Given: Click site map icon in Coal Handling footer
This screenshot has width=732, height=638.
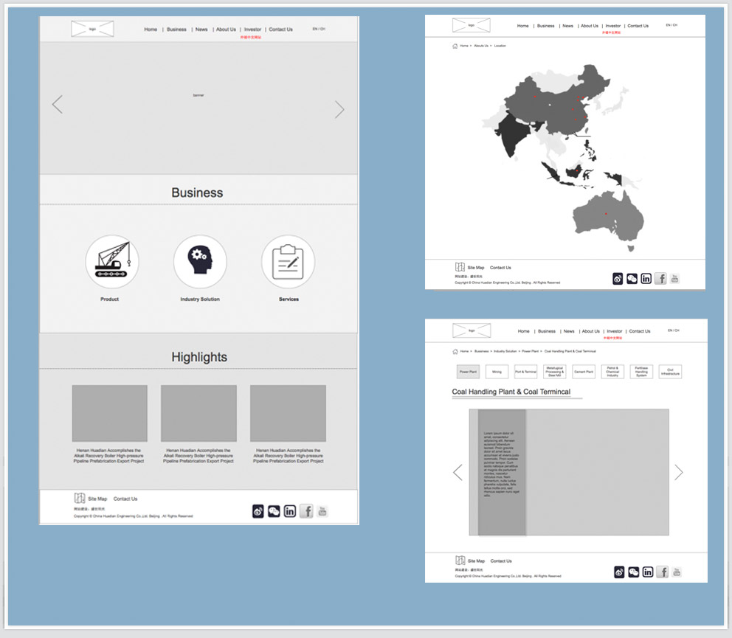Looking at the screenshot, I should click(x=460, y=560).
